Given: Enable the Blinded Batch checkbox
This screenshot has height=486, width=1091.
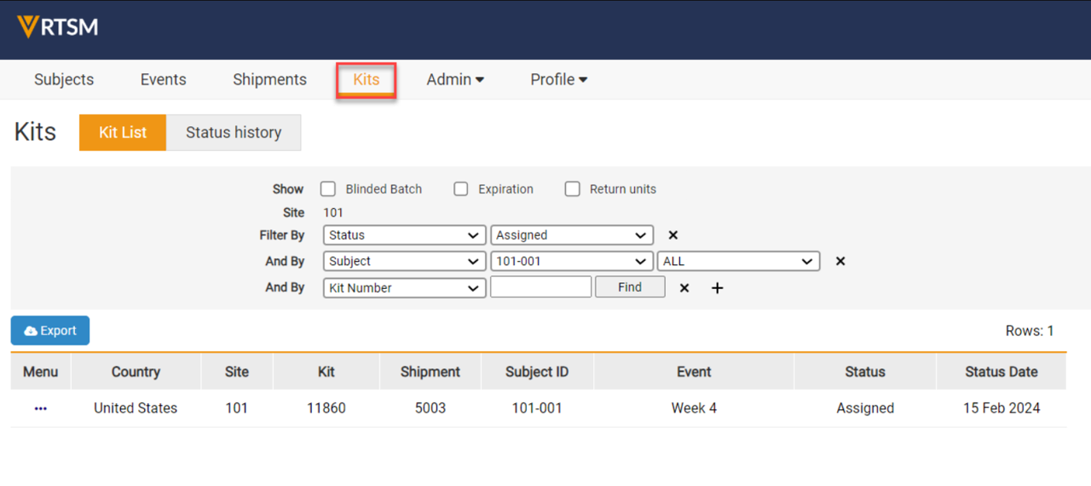Looking at the screenshot, I should click(328, 189).
